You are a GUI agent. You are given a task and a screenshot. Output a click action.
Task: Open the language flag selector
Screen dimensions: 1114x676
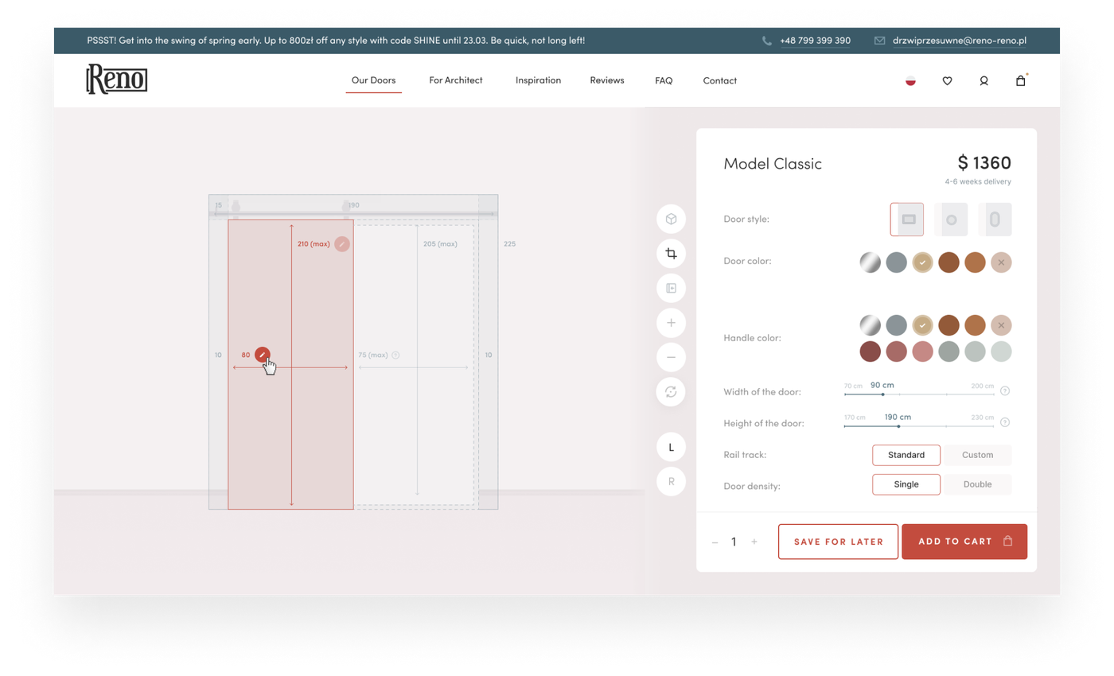point(910,80)
